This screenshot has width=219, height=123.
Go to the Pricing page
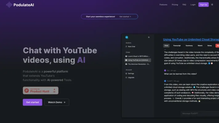click(175, 5)
